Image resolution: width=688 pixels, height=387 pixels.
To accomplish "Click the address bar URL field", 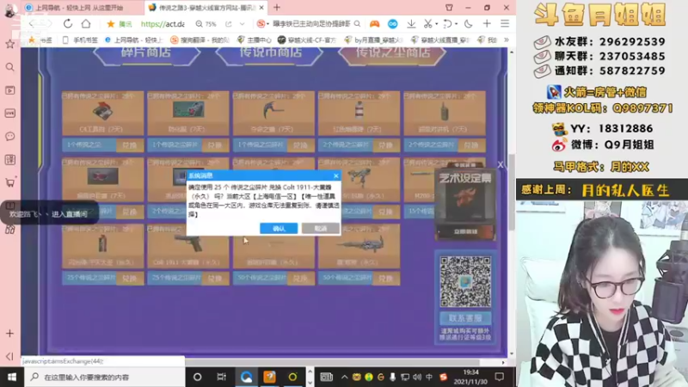I will (163, 24).
